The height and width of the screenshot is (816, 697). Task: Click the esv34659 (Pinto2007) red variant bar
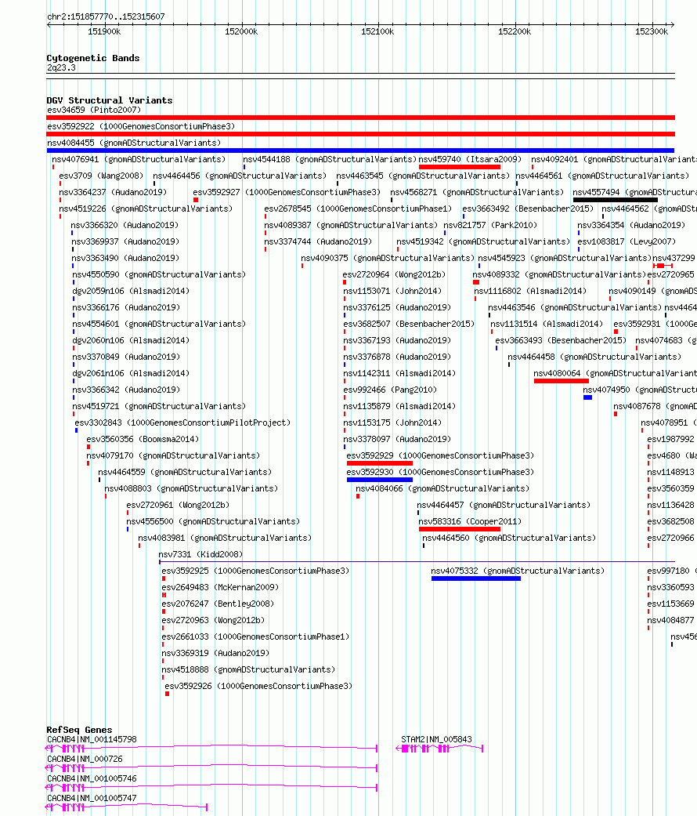(x=361, y=118)
